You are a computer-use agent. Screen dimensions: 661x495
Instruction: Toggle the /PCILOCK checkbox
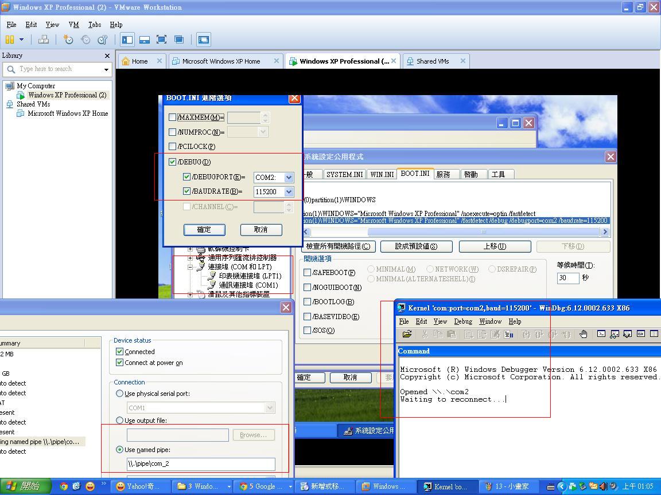pyautogui.click(x=172, y=146)
